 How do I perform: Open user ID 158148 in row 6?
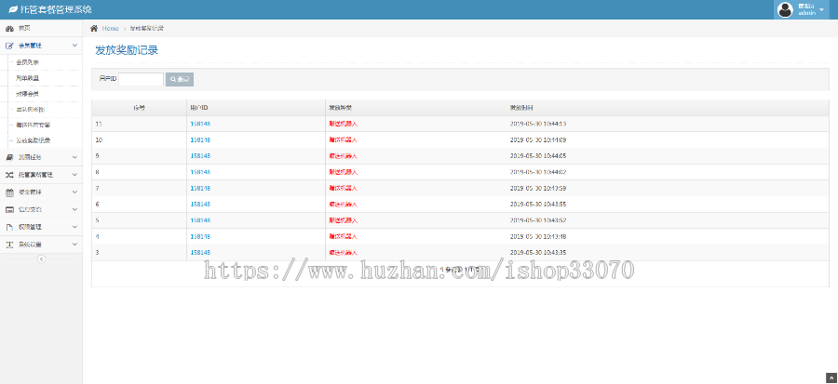coord(200,204)
